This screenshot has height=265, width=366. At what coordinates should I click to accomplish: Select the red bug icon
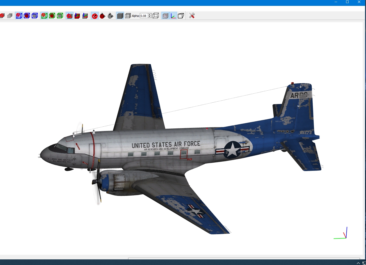point(103,16)
